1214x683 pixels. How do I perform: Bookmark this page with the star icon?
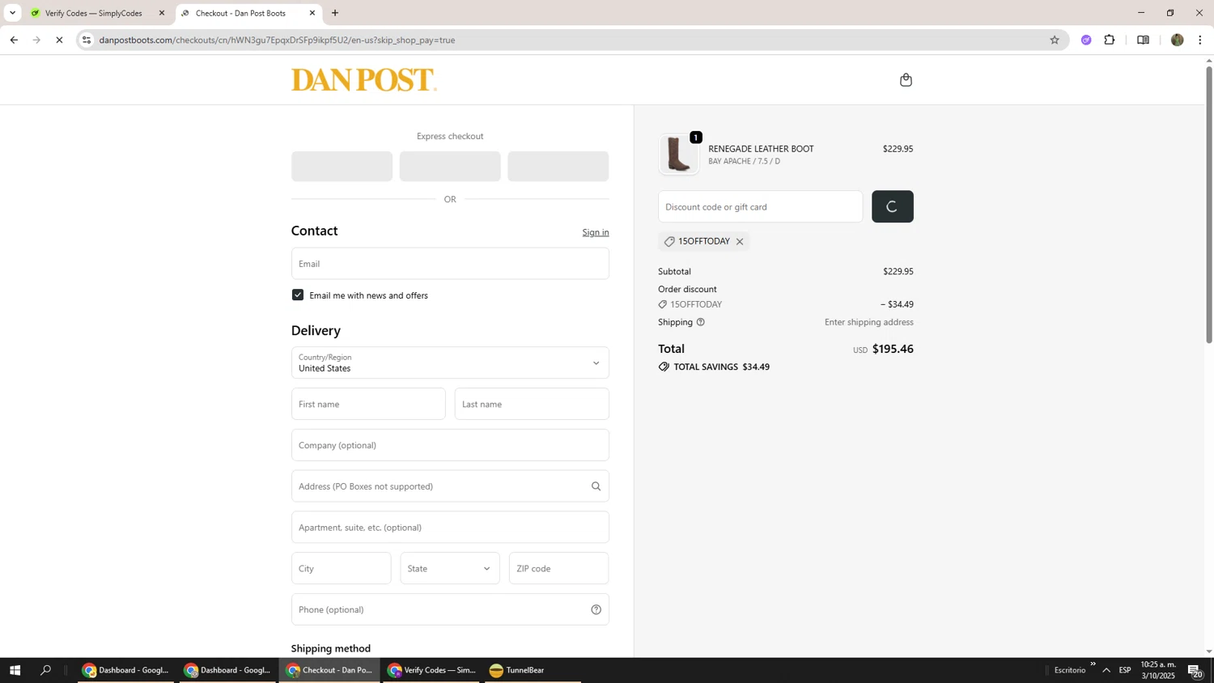[1054, 40]
